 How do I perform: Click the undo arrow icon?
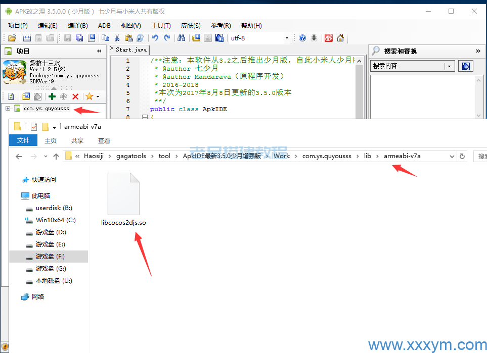155,38
